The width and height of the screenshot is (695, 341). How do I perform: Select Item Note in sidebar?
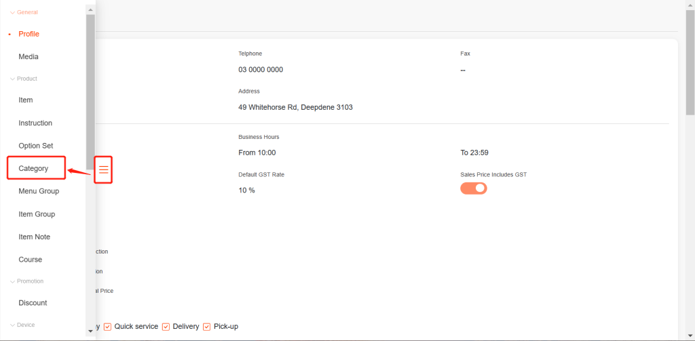34,237
